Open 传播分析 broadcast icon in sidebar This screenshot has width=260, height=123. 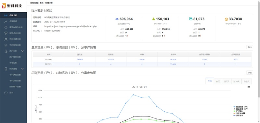(x=6, y=15)
